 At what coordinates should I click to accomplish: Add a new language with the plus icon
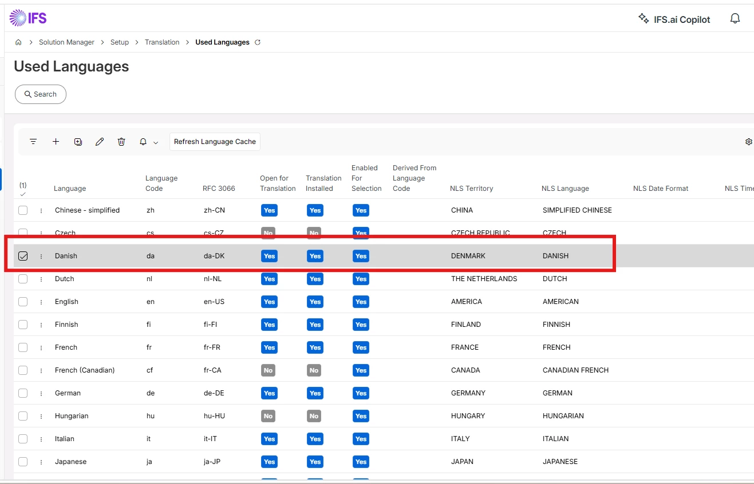tap(56, 142)
